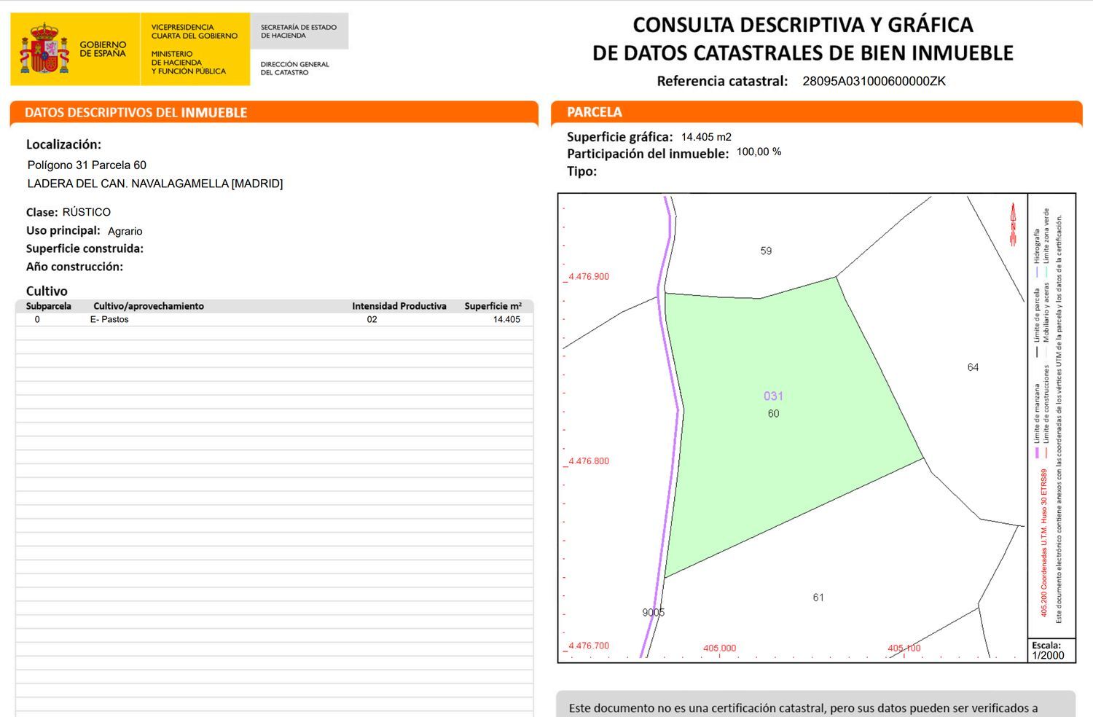Click the Ministerio de Hacienda yellow block
The width and height of the screenshot is (1093, 717).
tap(194, 49)
